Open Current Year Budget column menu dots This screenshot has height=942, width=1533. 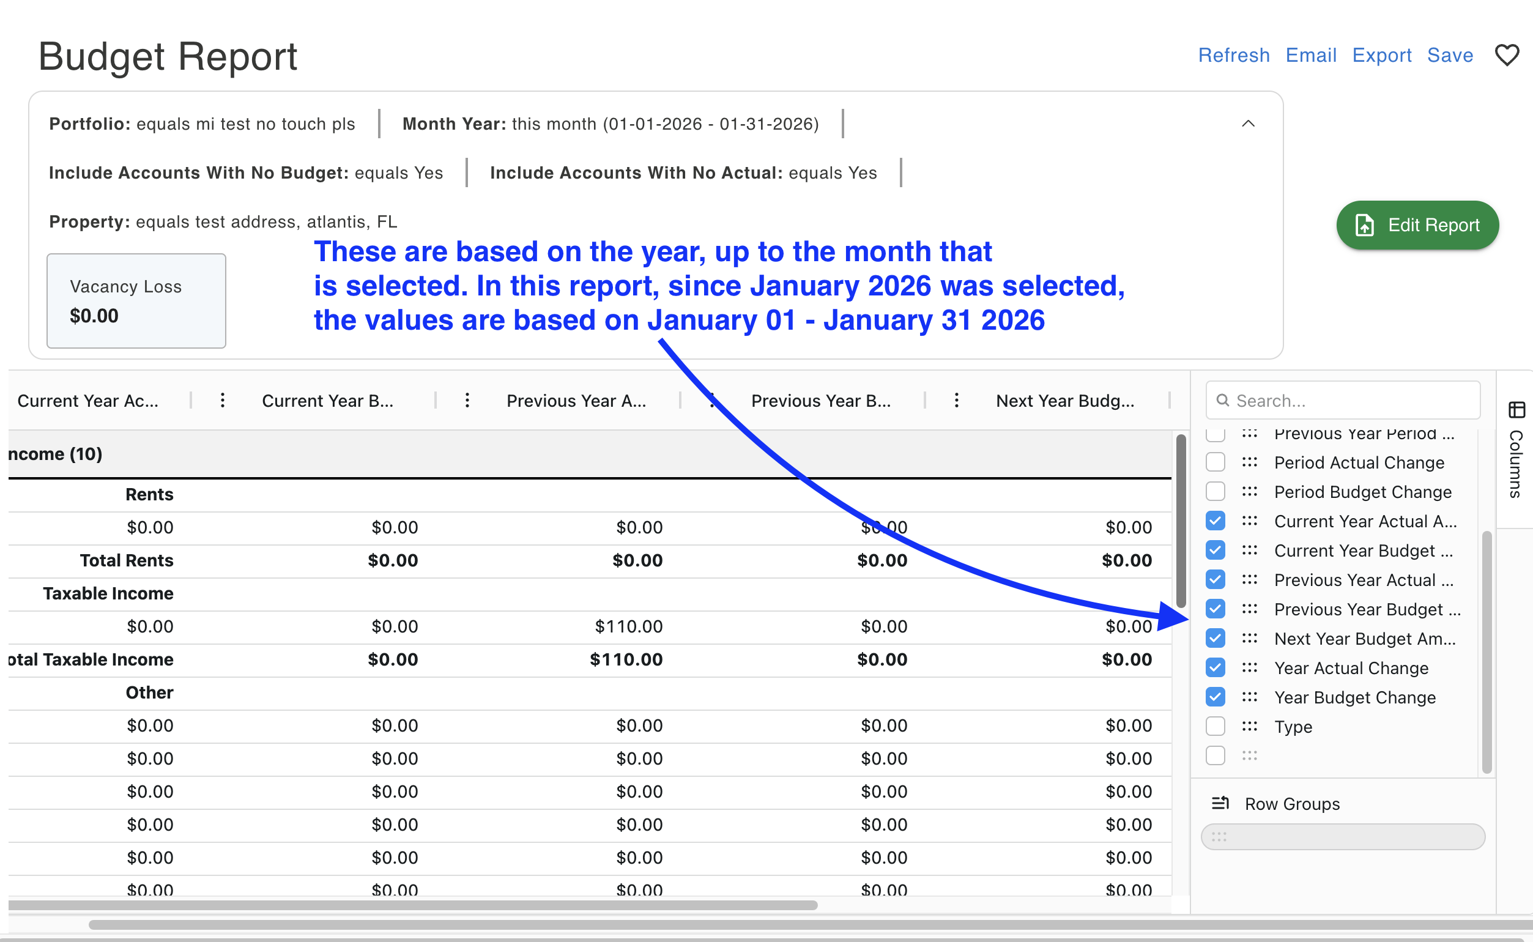pos(467,401)
